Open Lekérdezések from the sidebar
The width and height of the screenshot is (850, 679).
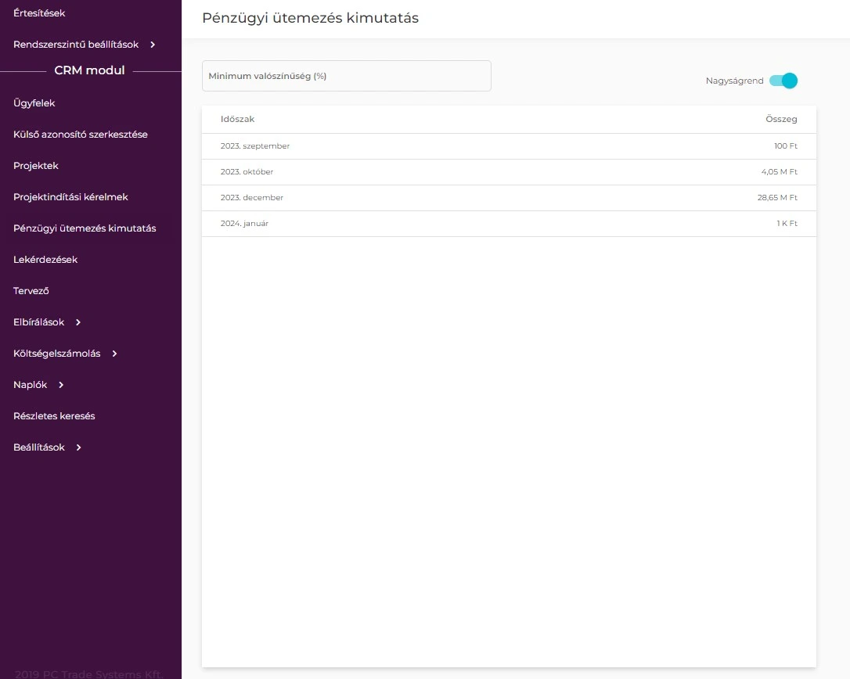tap(45, 260)
